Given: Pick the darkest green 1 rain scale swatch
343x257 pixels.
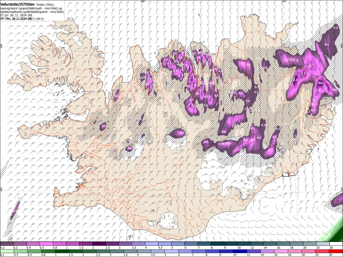Looking at the screenshot, I should pos(62,251).
